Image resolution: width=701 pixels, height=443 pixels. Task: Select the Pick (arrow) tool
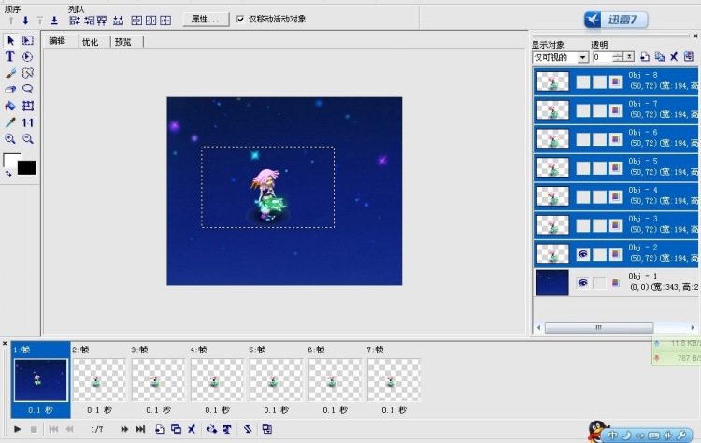(x=10, y=41)
